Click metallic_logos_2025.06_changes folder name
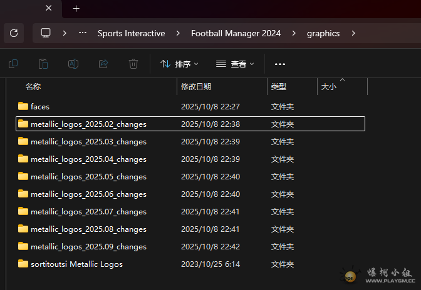 pyautogui.click(x=88, y=194)
